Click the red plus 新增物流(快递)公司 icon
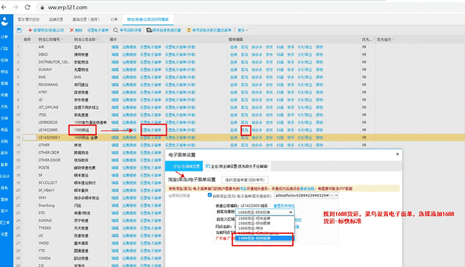Image resolution: width=465 pixels, height=267 pixels. click(x=30, y=31)
